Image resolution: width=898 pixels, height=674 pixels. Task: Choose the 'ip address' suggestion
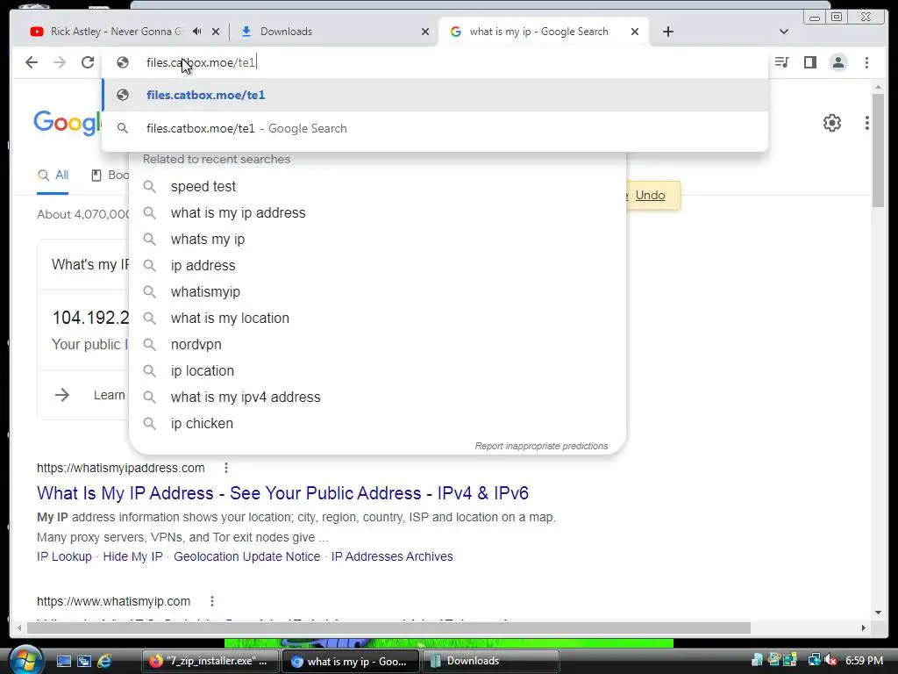[377, 265]
